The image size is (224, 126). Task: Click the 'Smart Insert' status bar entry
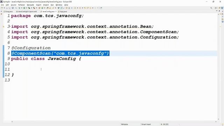point(146,125)
